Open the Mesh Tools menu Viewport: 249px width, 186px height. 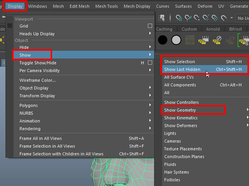106,6
